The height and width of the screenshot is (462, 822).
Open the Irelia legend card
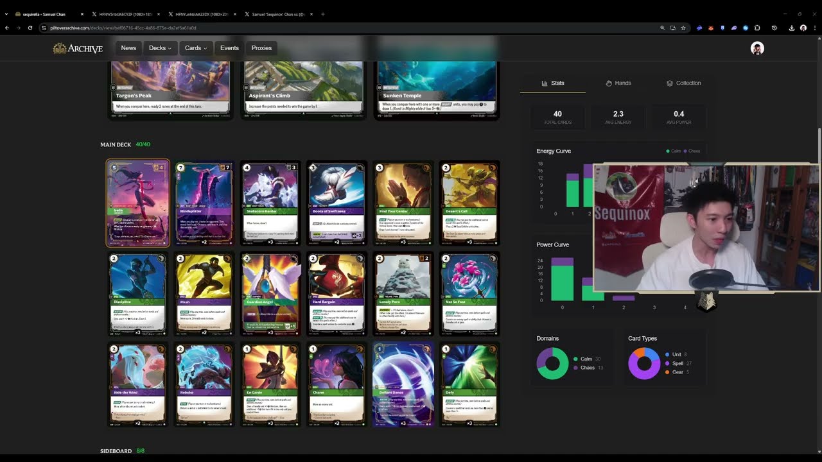tap(138, 203)
